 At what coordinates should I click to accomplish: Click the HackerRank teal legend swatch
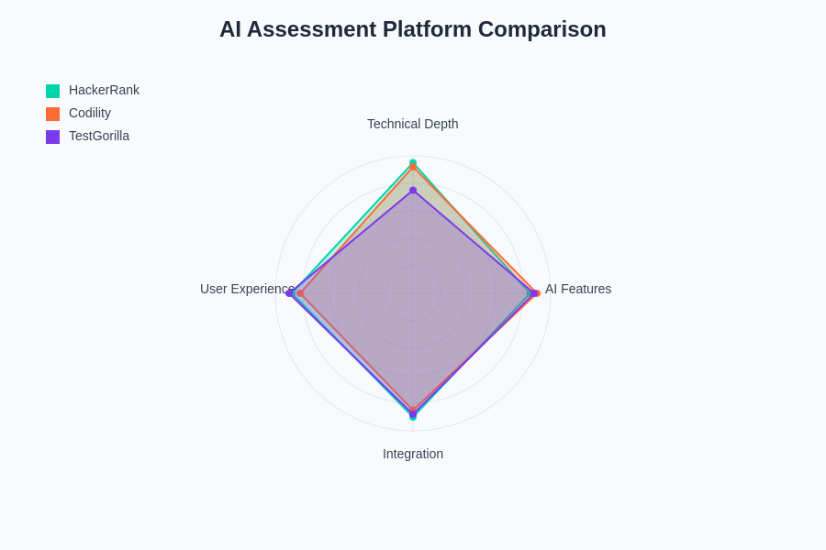pos(52,91)
